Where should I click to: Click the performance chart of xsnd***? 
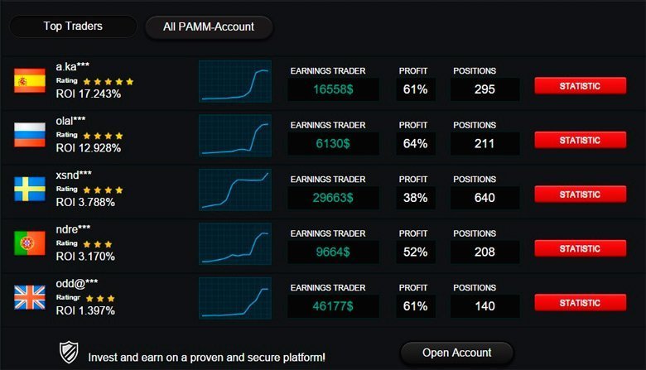coord(235,190)
